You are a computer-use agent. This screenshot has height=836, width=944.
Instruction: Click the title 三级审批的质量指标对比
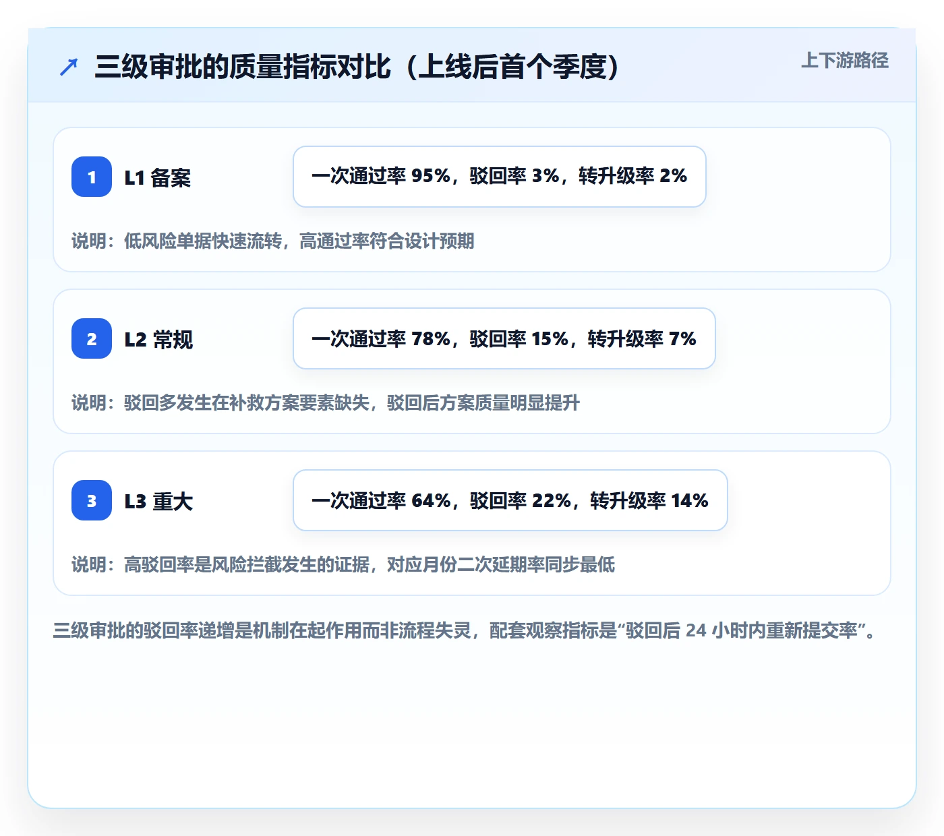pos(357,67)
